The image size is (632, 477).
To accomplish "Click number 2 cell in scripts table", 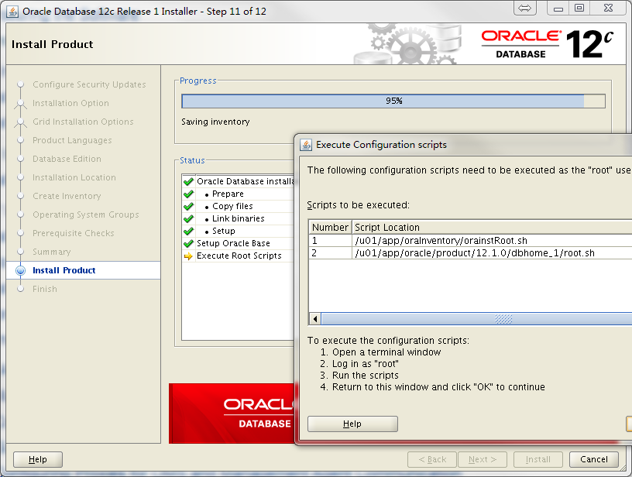I will (330, 253).
